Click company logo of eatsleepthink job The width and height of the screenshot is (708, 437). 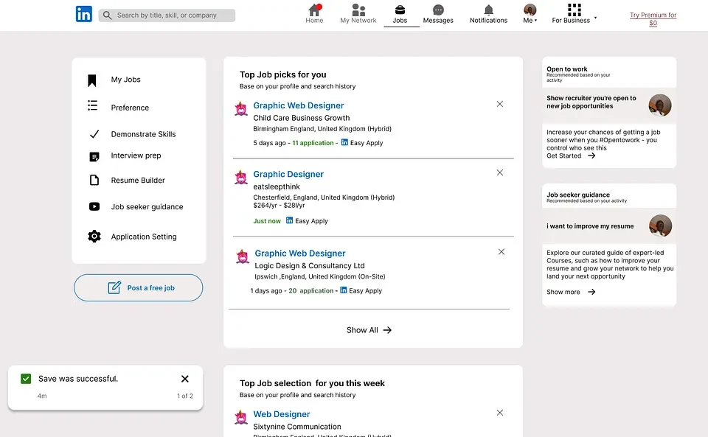pos(241,178)
